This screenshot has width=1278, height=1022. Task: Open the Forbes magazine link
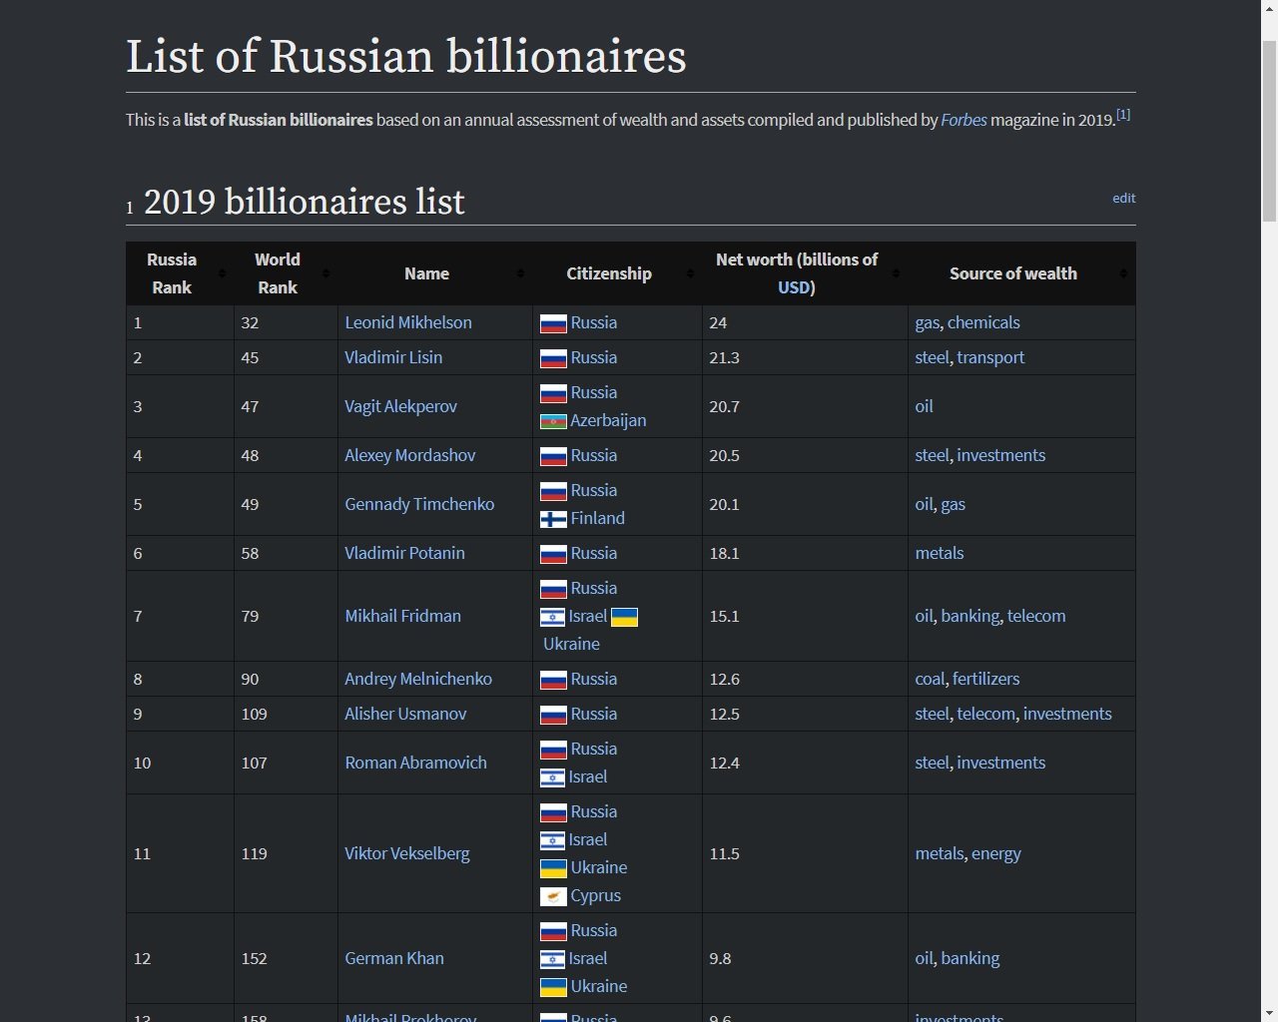coord(963,120)
